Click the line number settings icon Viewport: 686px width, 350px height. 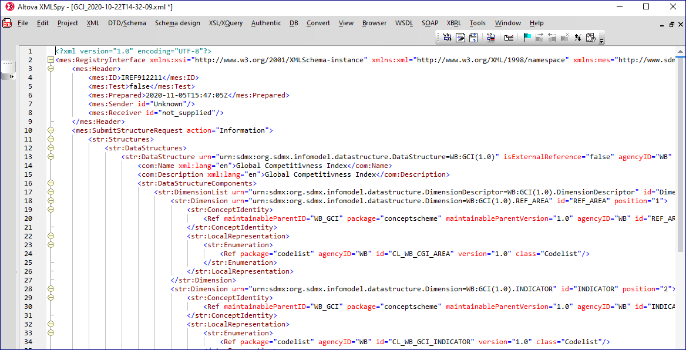tap(491, 38)
